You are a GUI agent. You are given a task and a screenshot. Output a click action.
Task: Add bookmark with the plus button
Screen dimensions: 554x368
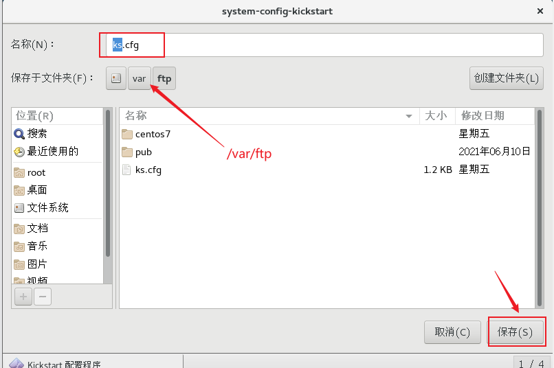[23, 297]
